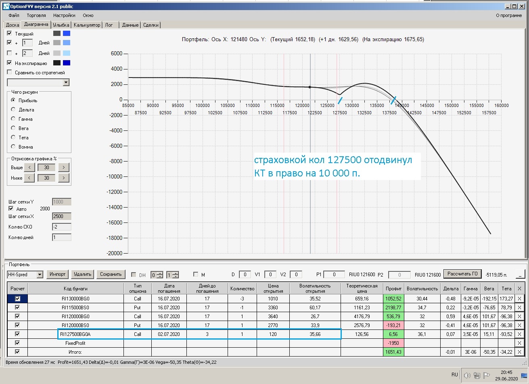Select the Дельта radio option
529x384 pixels.
pos(13,110)
